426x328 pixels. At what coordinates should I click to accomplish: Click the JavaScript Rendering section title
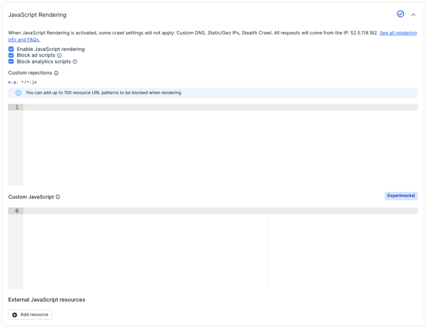coord(37,15)
